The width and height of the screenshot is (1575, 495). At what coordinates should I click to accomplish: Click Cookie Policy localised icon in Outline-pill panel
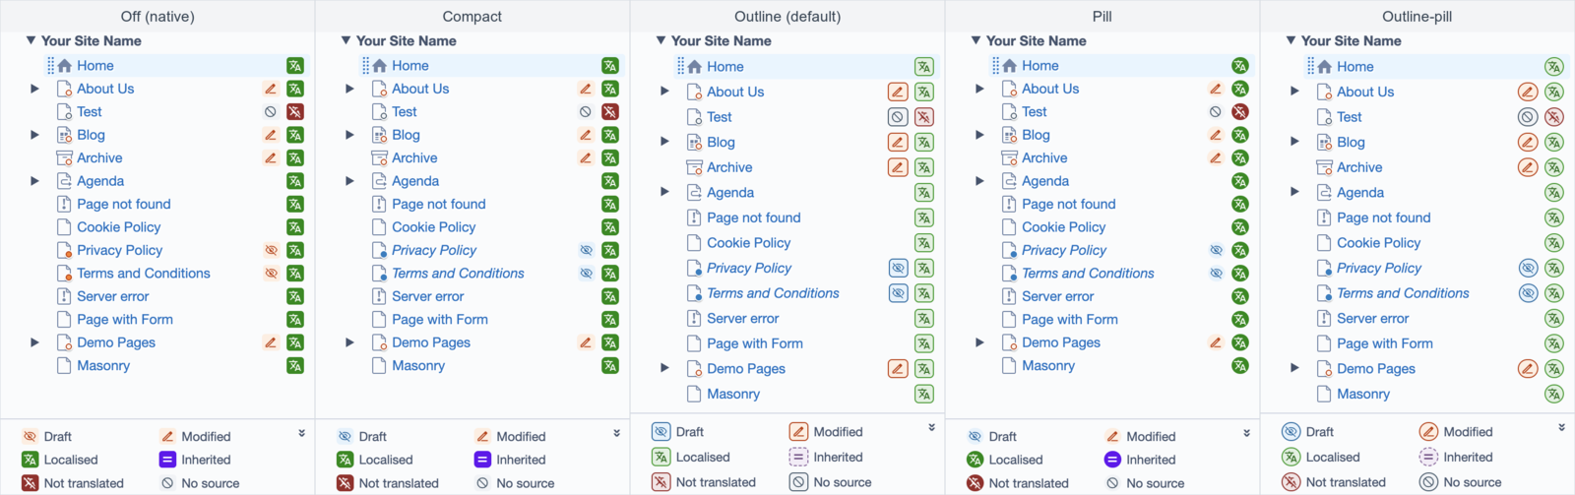coord(1553,243)
